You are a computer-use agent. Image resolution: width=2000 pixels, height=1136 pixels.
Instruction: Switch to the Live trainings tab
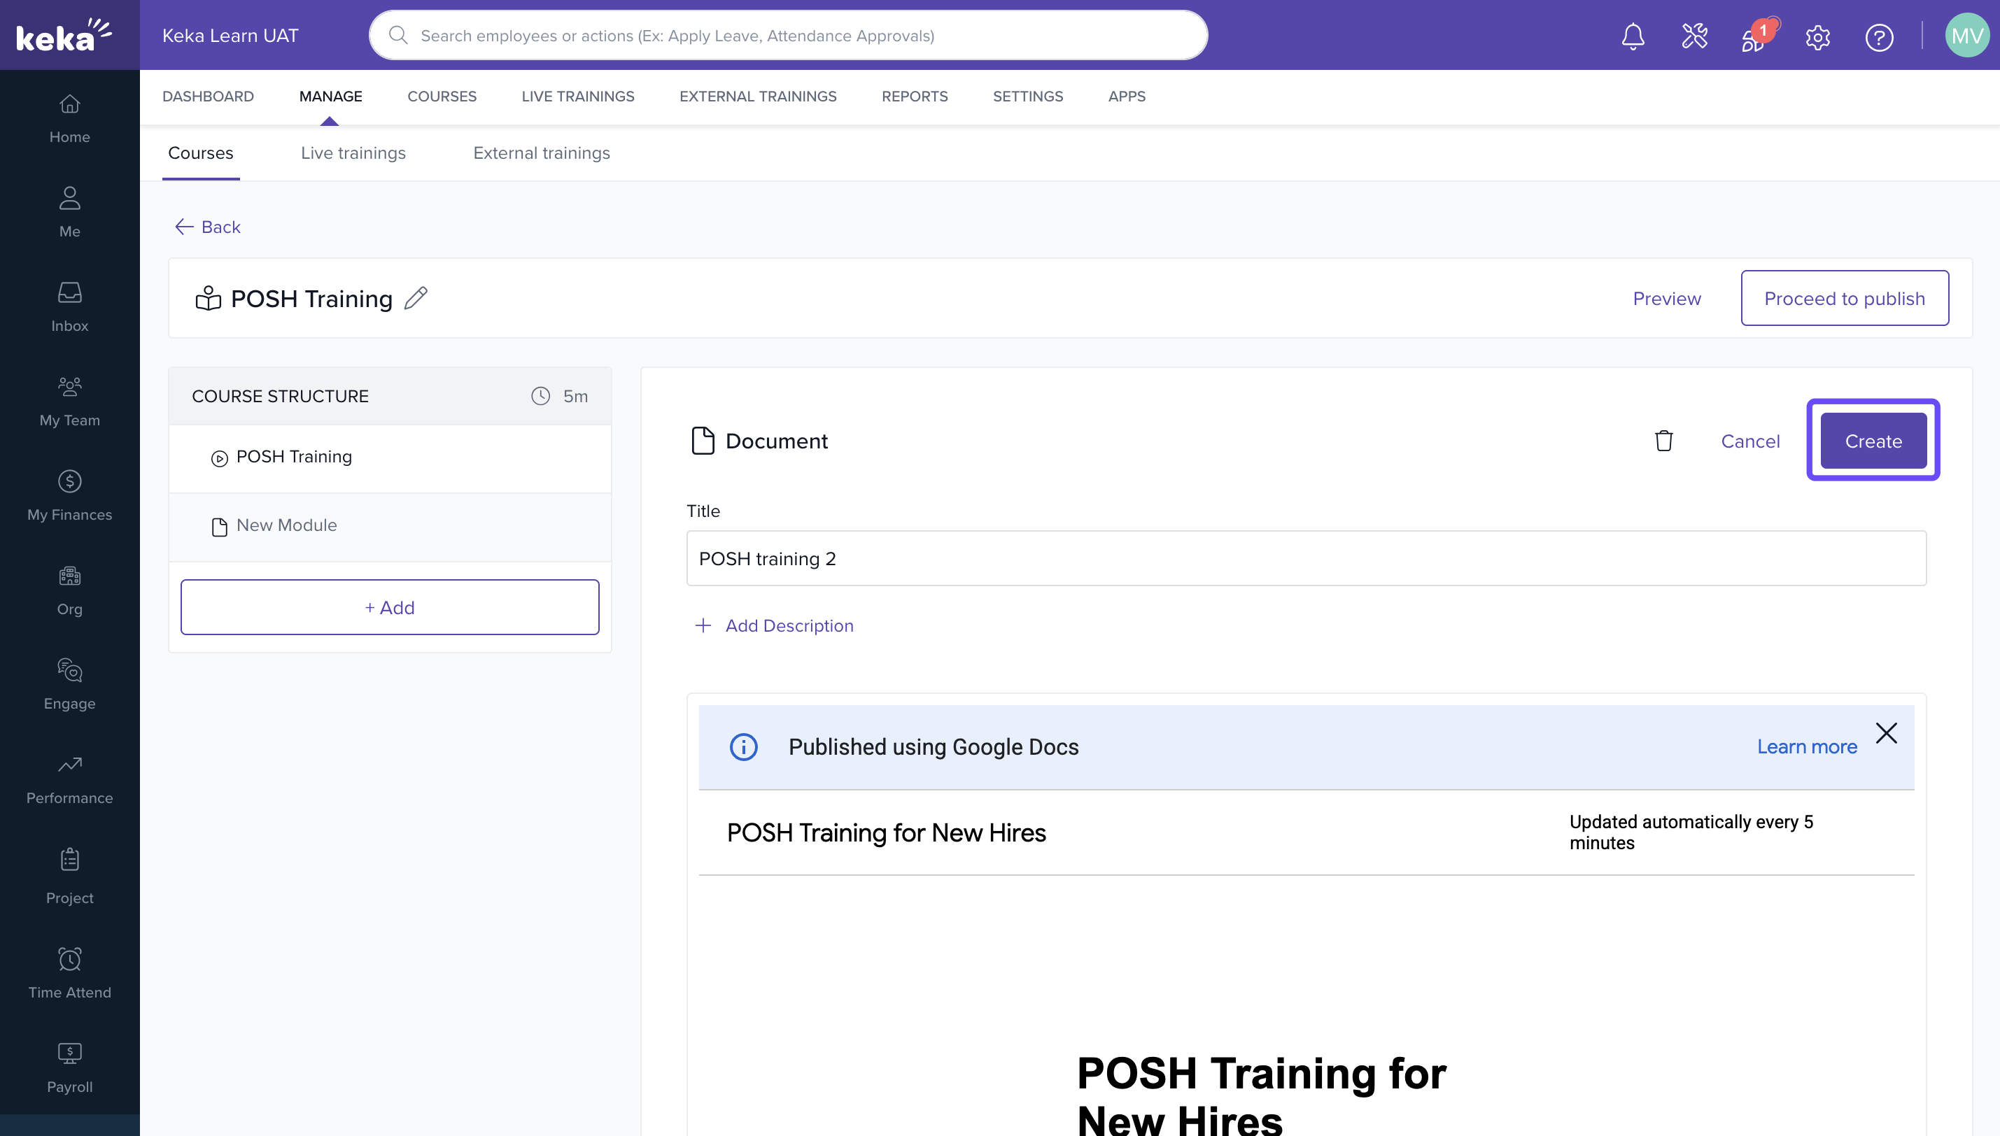coord(353,153)
